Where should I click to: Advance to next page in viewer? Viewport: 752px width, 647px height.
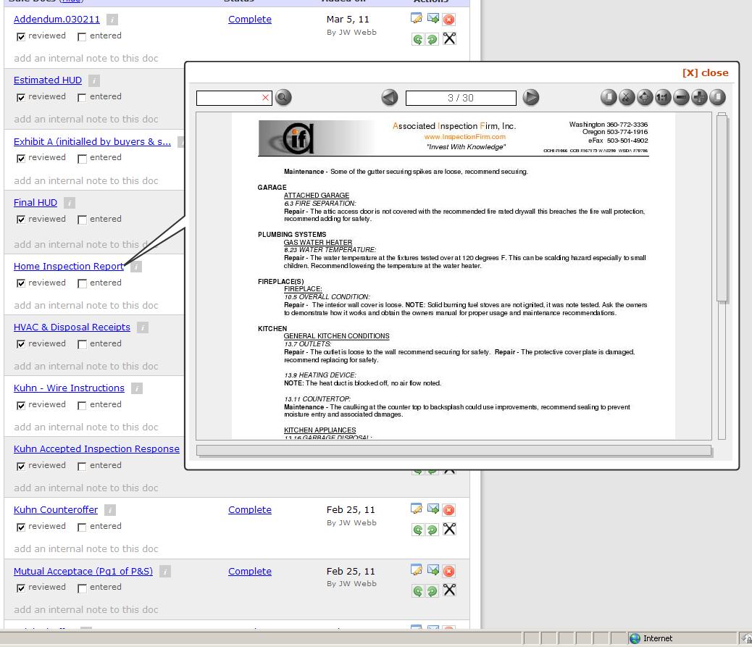click(x=531, y=97)
